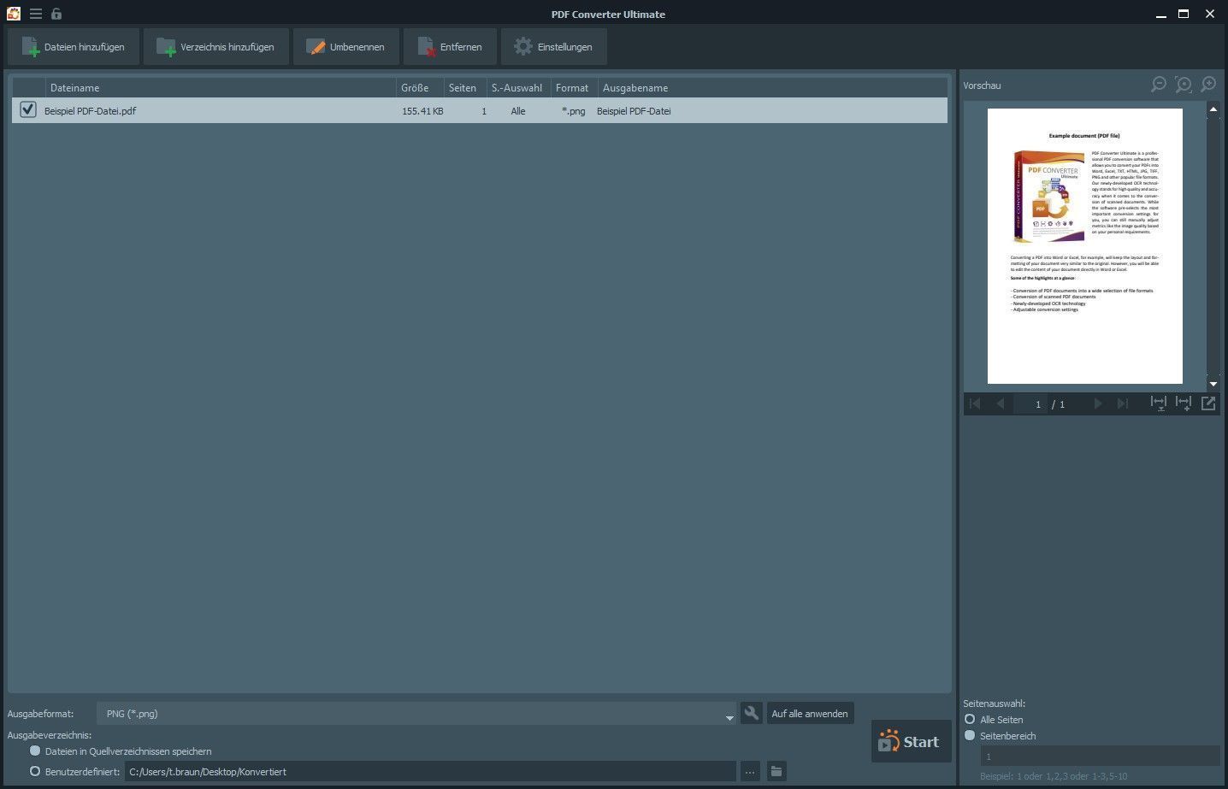1228x789 pixels.
Task: Select the Alle Seiten radio button
Action: (x=970, y=719)
